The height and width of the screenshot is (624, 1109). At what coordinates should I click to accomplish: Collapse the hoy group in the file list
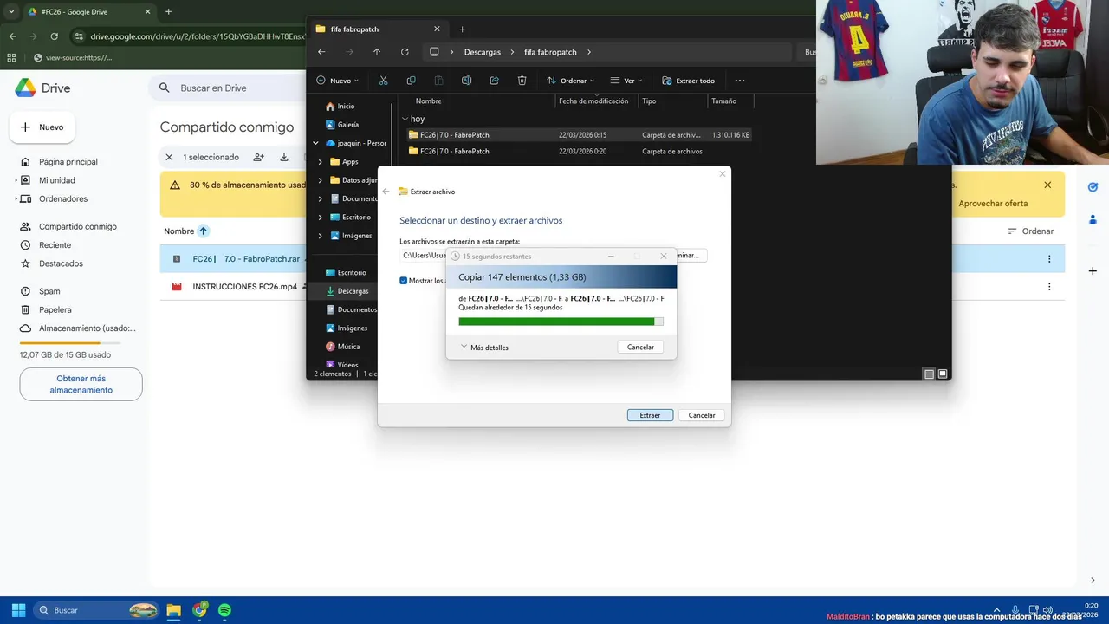(405, 119)
